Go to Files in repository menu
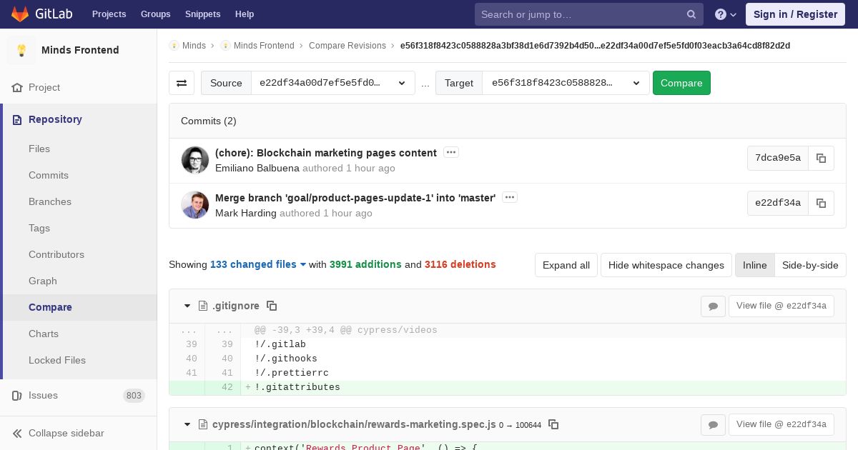This screenshot has width=858, height=450. click(39, 149)
